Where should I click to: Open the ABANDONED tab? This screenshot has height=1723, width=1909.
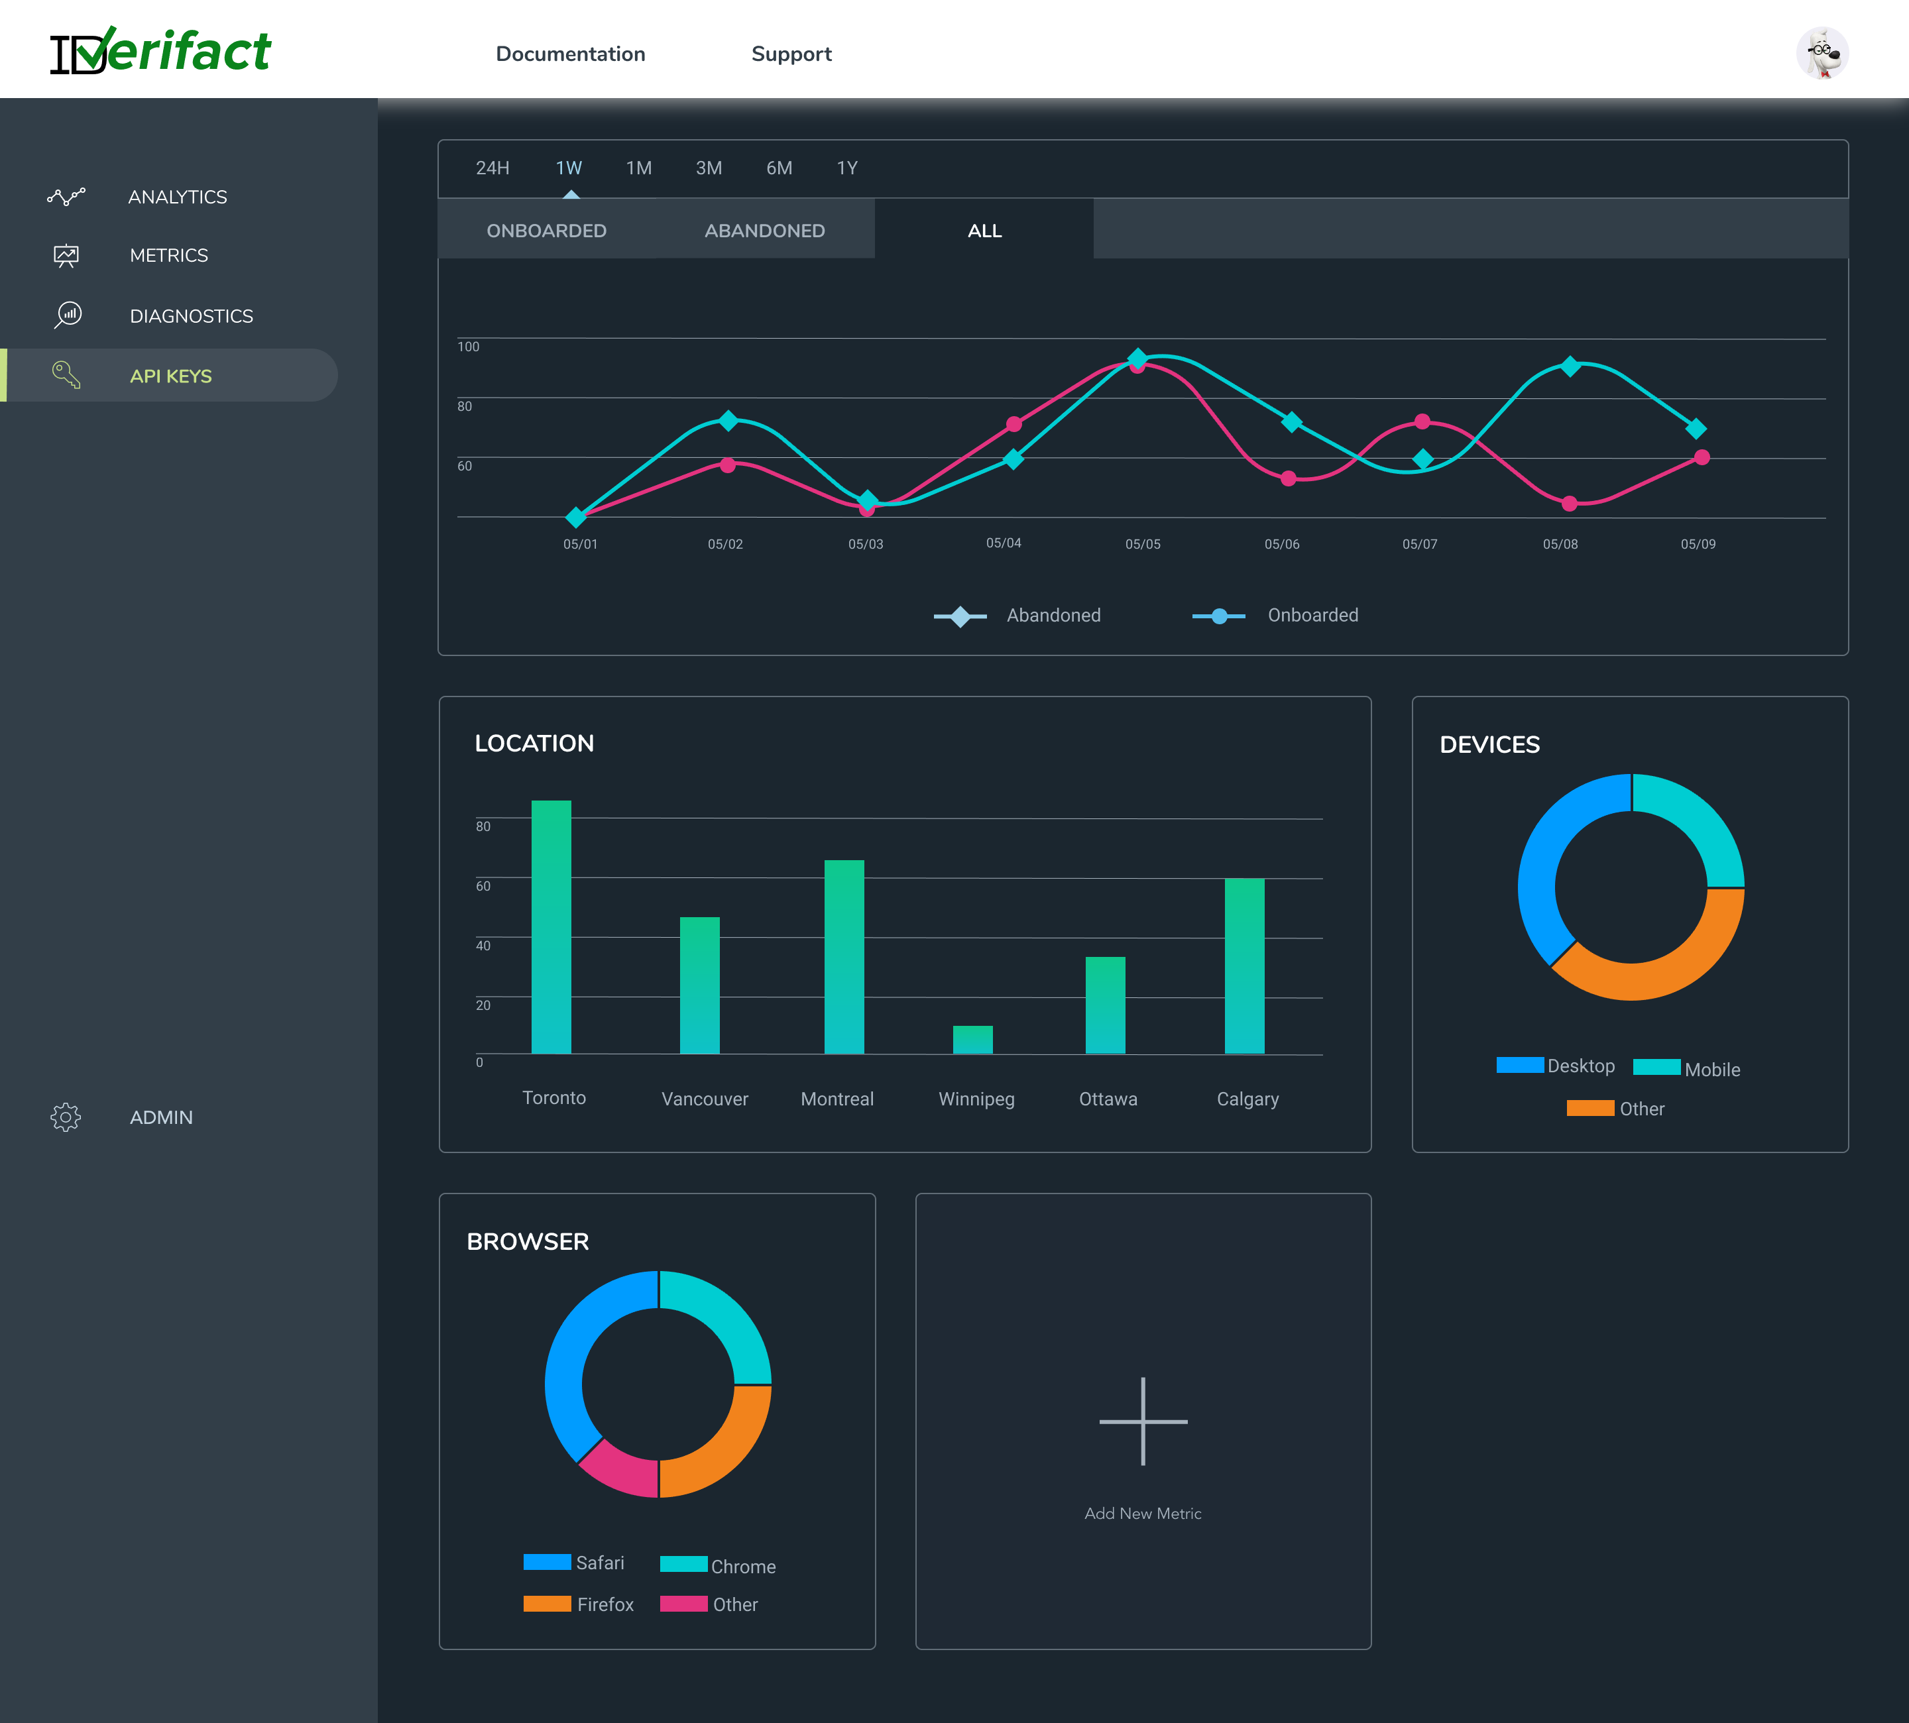[x=764, y=230]
